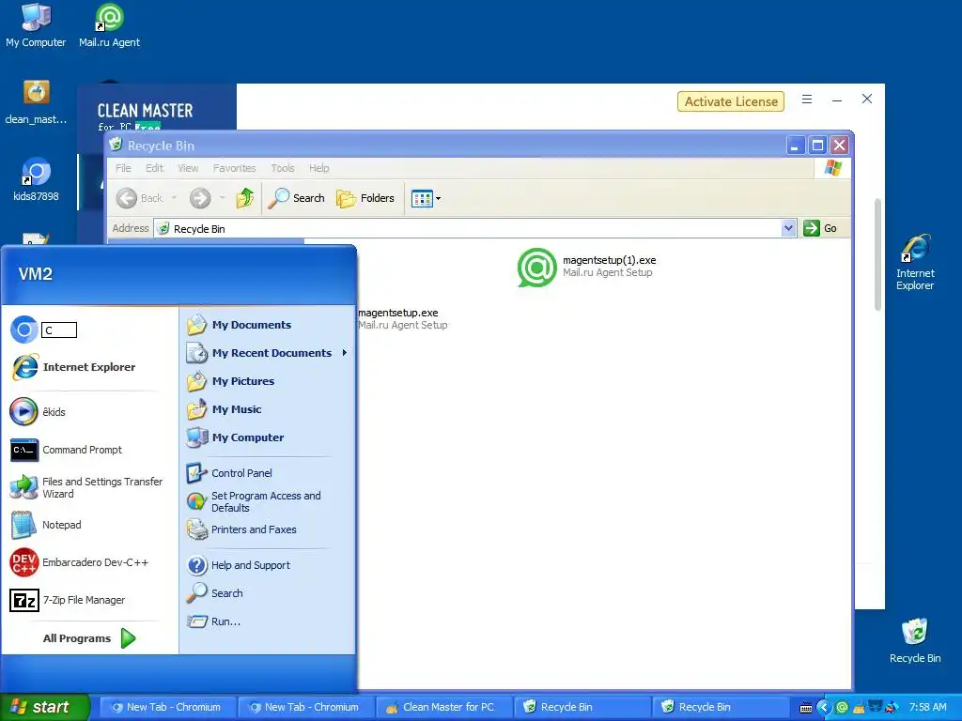Select Internet Explorer desktop shortcut
This screenshot has width=962, height=721.
(915, 262)
